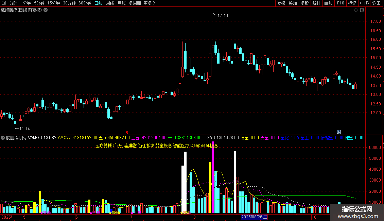
Task: Click the 叠加 overlay button
Action: click(x=293, y=3)
